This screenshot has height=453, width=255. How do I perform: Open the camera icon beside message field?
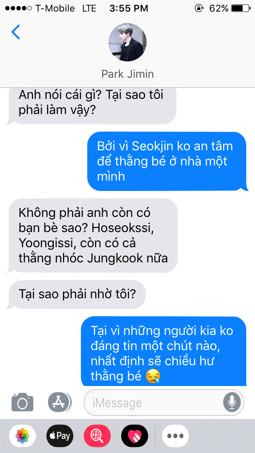(x=23, y=402)
